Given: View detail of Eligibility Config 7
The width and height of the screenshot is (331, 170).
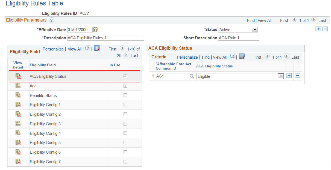Looking at the screenshot, I should 18,162.
